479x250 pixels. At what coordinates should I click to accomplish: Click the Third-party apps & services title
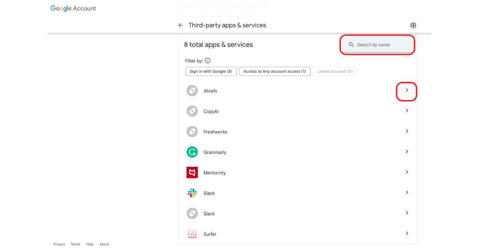[x=227, y=25]
